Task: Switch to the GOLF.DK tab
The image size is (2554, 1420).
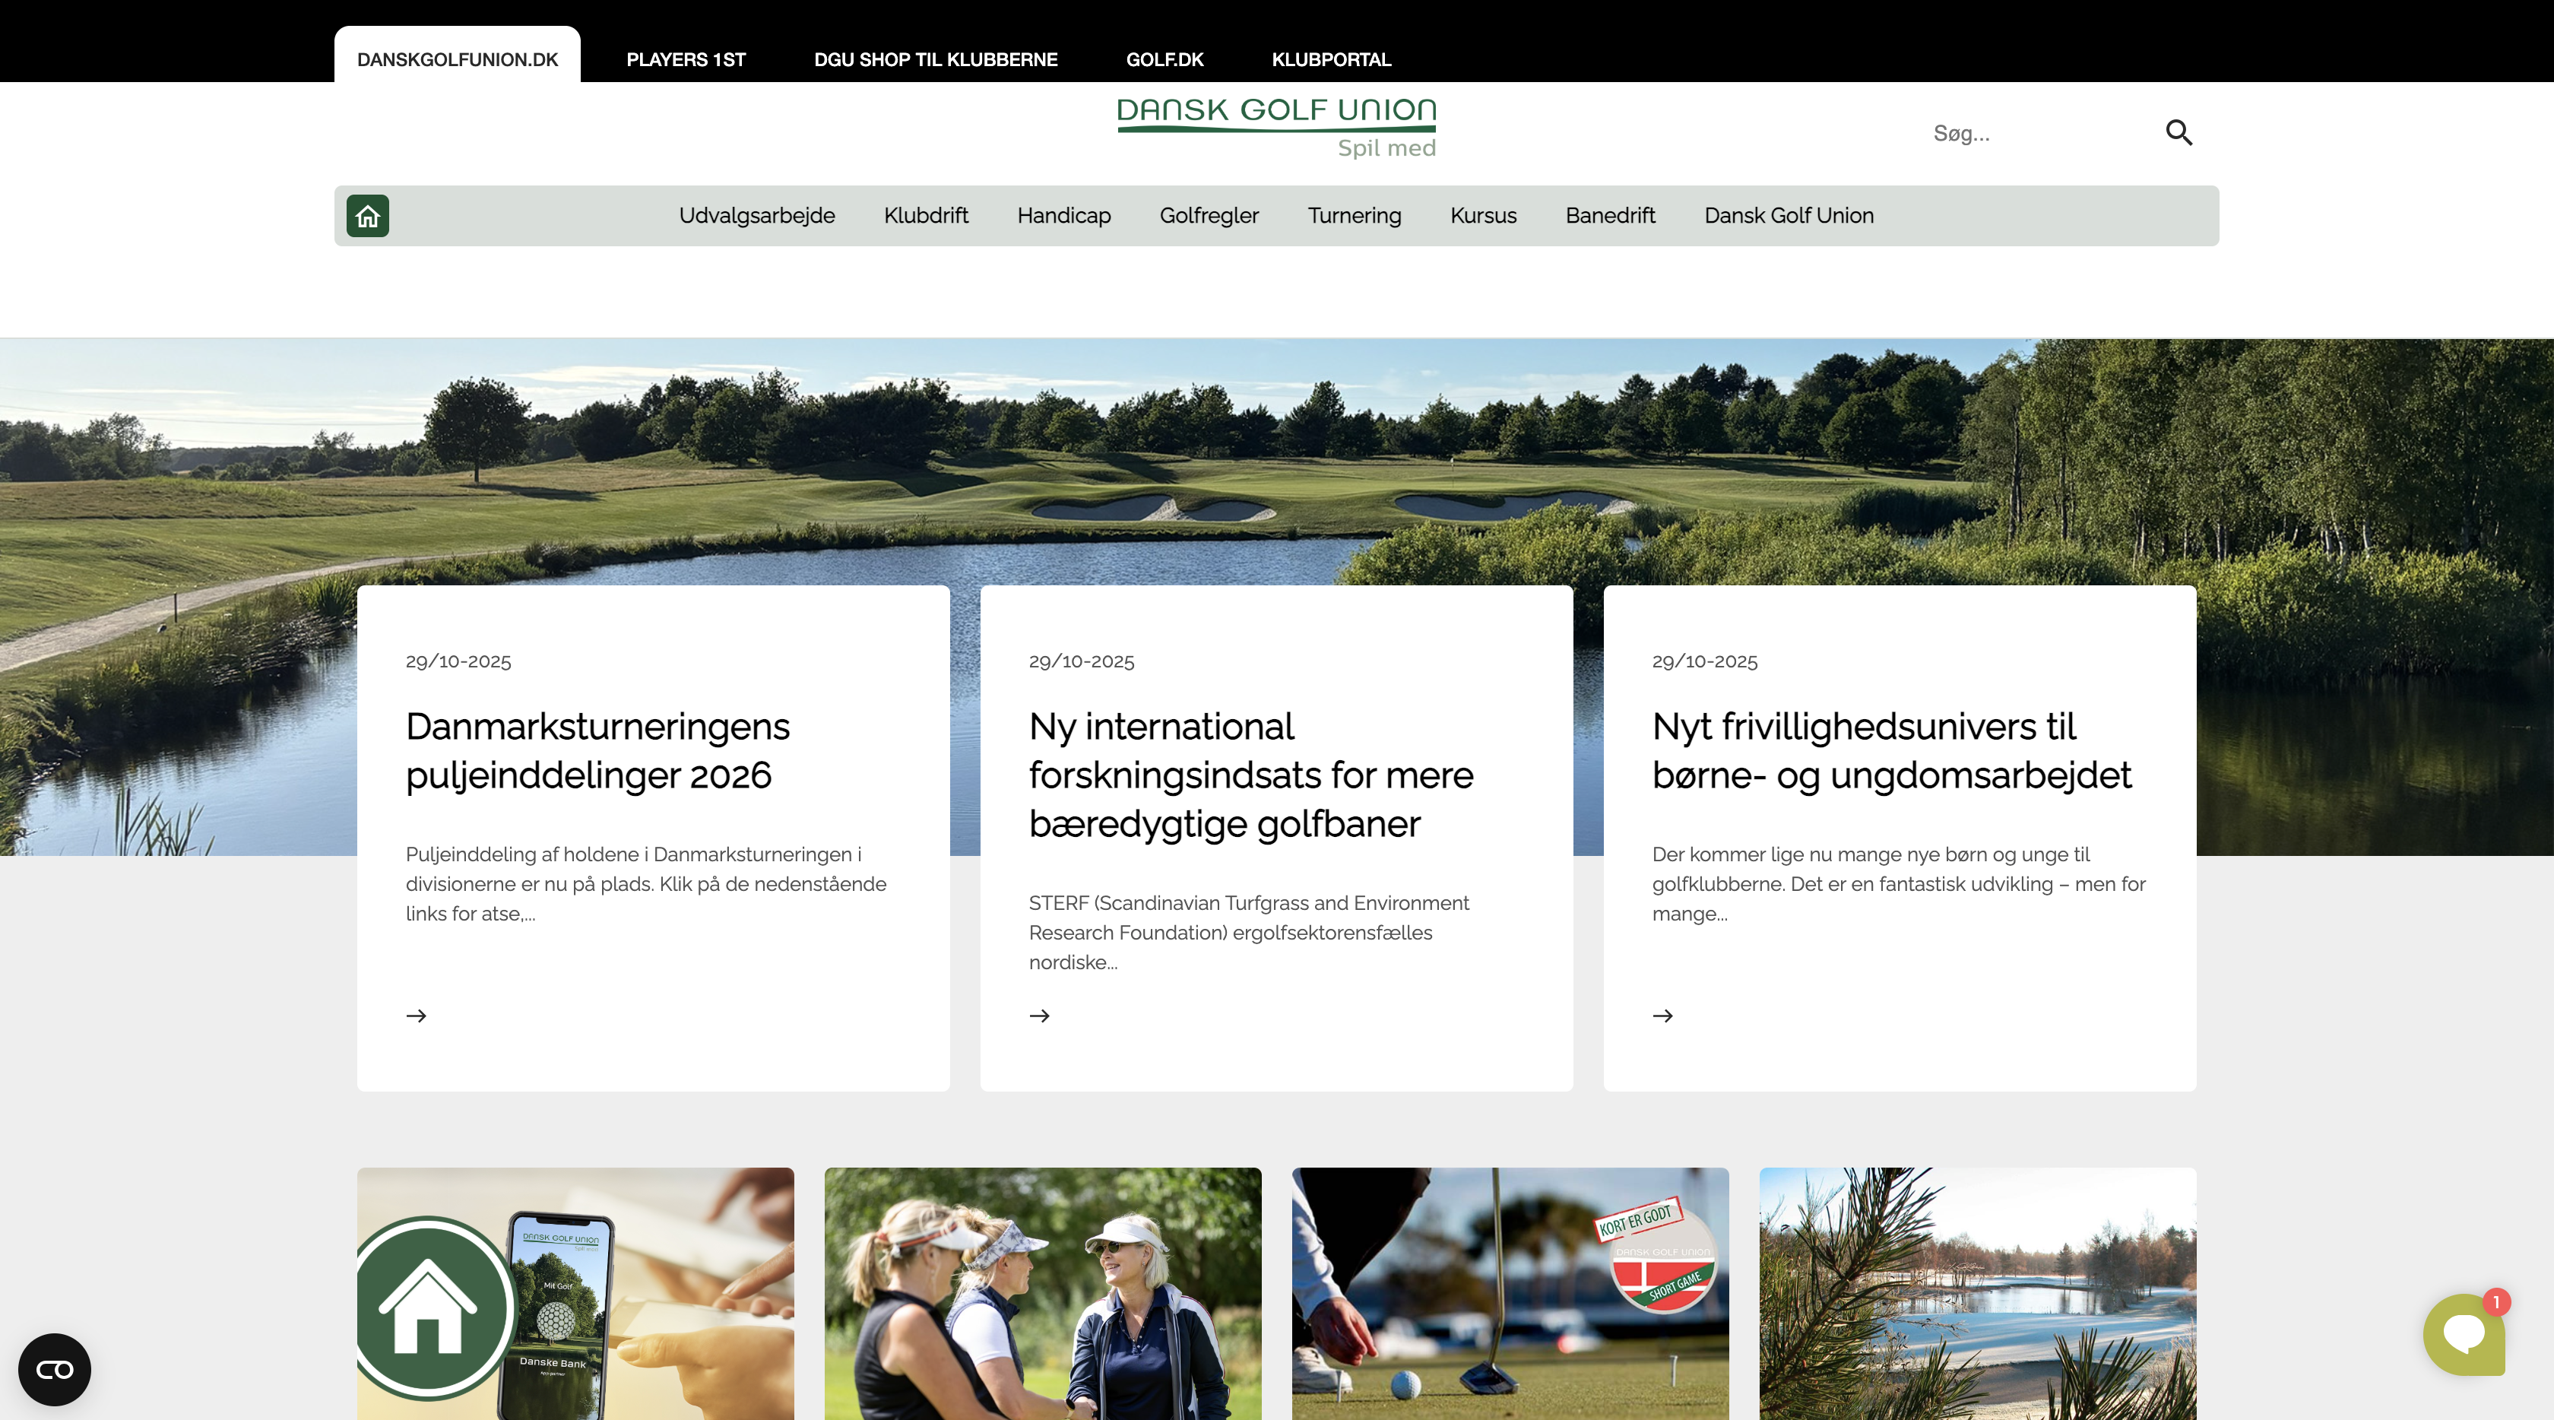Action: (x=1164, y=59)
